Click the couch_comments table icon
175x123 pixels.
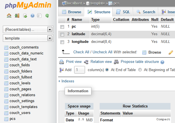tap(6, 48)
